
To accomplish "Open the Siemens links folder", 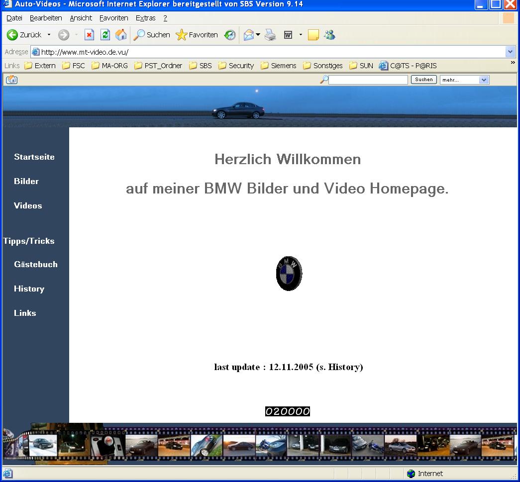I will tap(278, 66).
